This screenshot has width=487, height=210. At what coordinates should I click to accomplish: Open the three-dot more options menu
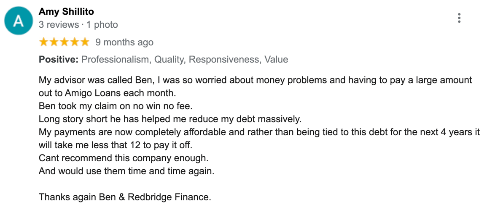[x=459, y=18]
